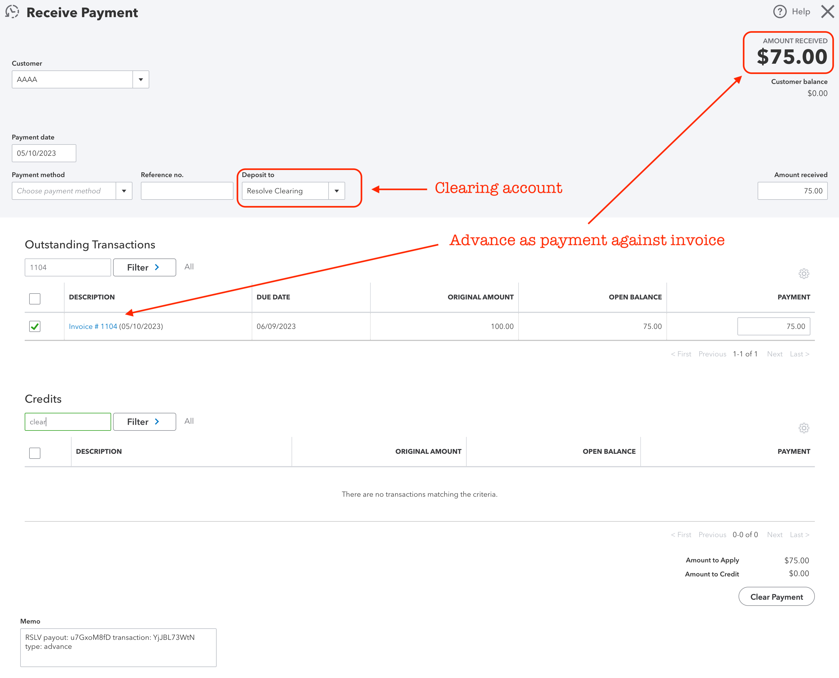This screenshot has height=678, width=839.
Task: Close the Receive Payment window
Action: click(x=827, y=12)
